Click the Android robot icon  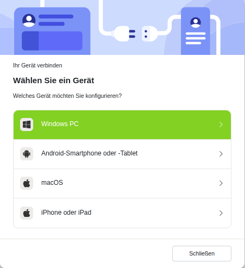coord(27,154)
